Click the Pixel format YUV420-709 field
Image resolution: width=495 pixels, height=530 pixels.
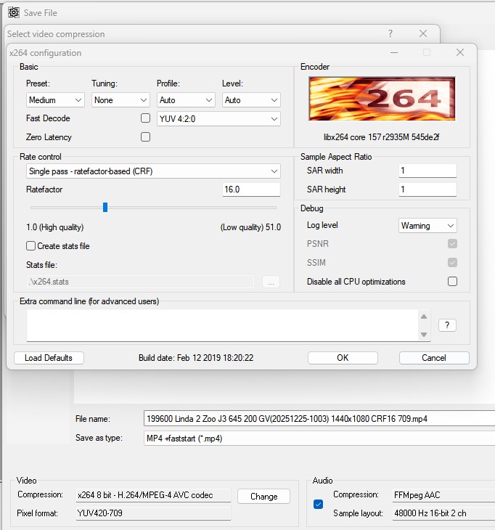point(153,513)
